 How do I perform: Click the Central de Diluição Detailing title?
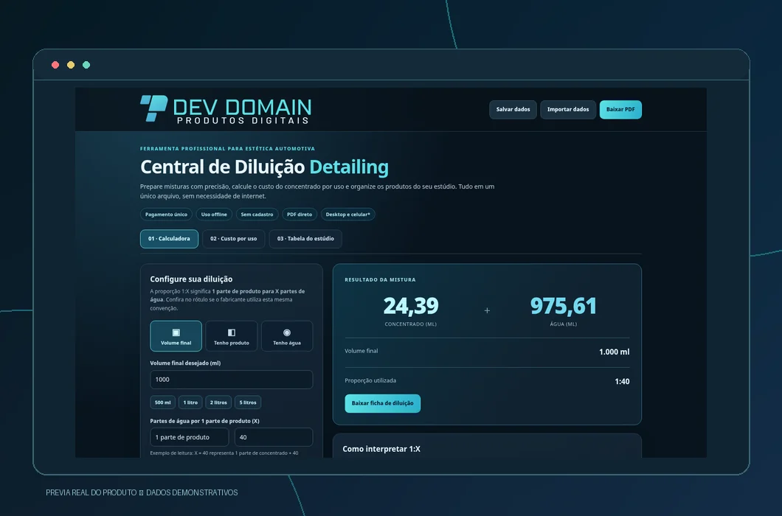click(264, 167)
